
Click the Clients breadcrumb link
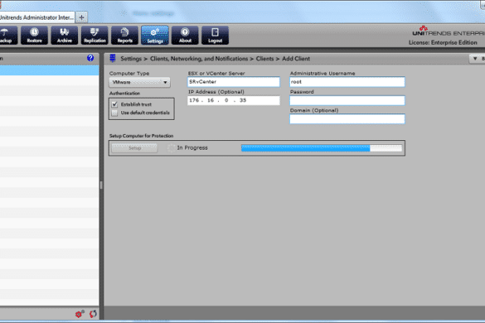(264, 59)
